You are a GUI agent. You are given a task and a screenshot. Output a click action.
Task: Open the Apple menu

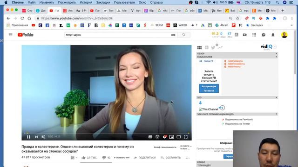click(x=6, y=2)
